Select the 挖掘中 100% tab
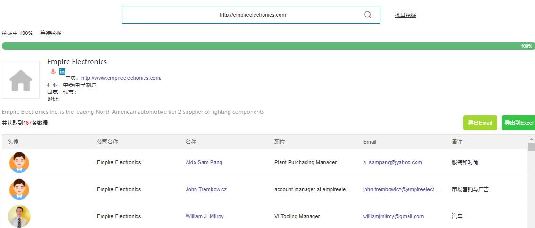535x228 pixels. (17, 34)
